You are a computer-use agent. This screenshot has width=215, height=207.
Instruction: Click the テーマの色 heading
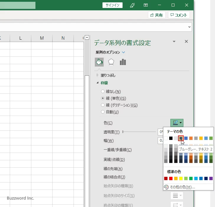[175, 132]
